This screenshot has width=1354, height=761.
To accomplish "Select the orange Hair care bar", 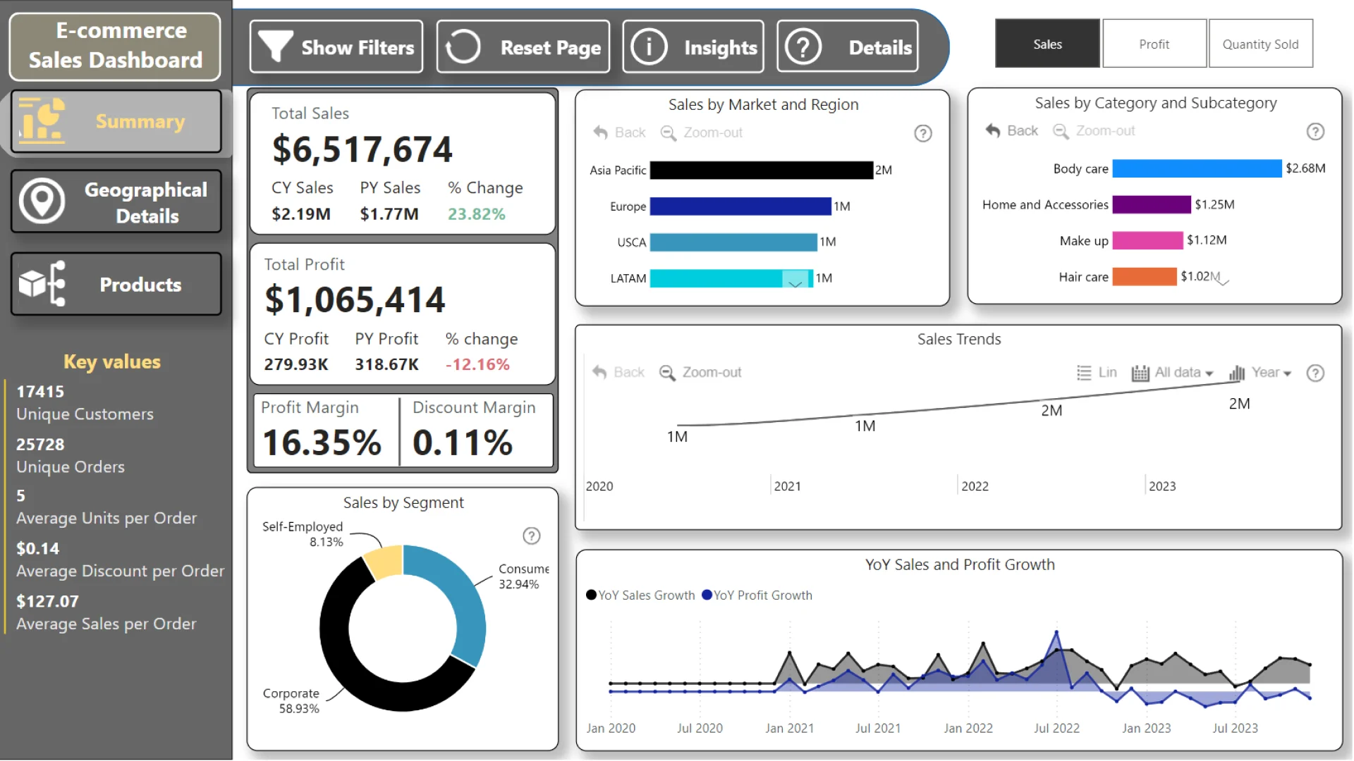I will click(1145, 276).
